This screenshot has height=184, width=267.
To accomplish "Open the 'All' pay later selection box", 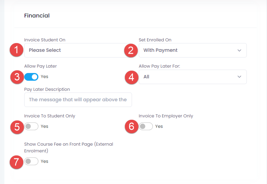I will click(x=189, y=77).
